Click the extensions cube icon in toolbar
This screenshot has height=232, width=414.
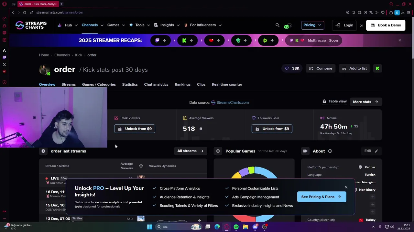[391, 13]
